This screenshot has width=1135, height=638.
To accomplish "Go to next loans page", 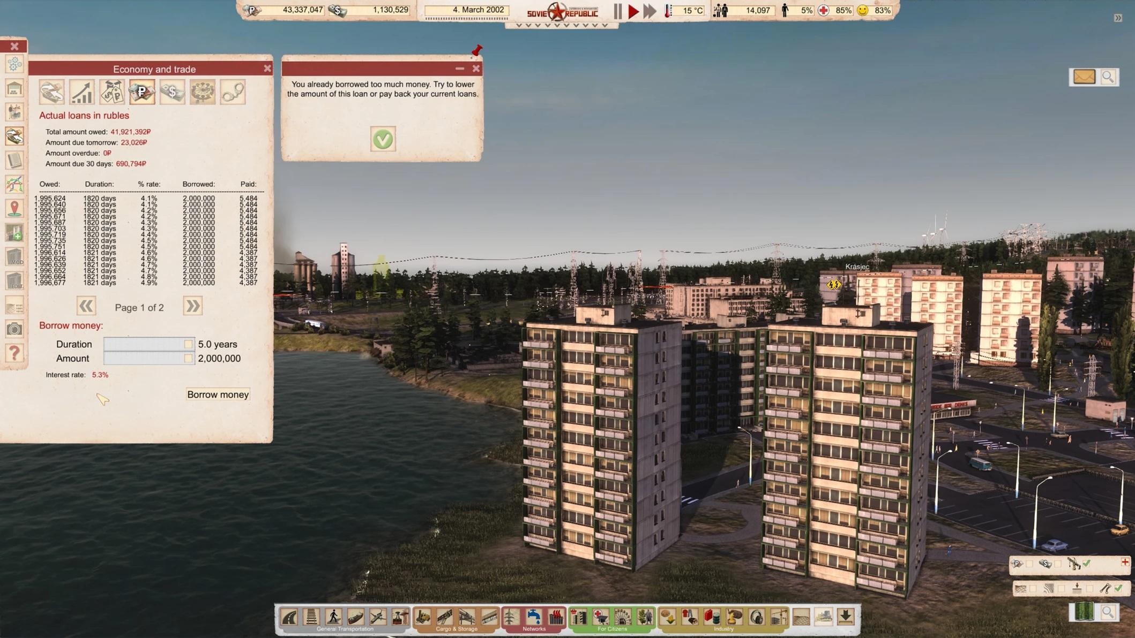I will click(x=192, y=306).
